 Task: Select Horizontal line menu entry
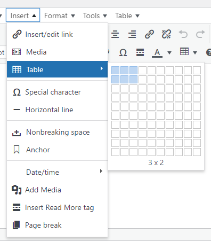click(57, 110)
